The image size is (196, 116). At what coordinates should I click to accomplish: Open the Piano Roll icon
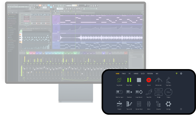(x=129, y=104)
